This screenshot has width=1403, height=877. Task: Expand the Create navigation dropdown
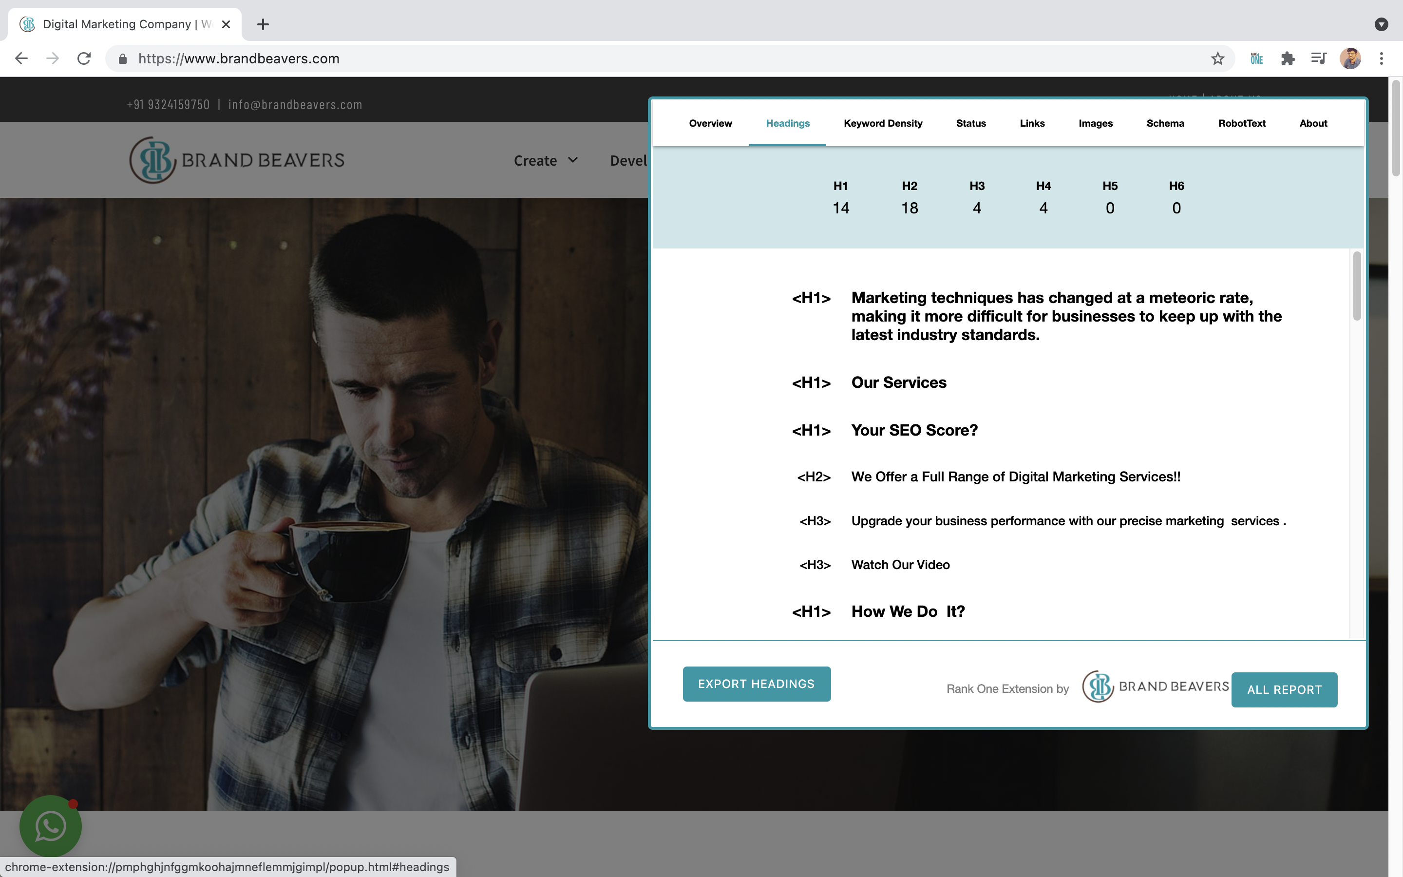[x=545, y=160]
